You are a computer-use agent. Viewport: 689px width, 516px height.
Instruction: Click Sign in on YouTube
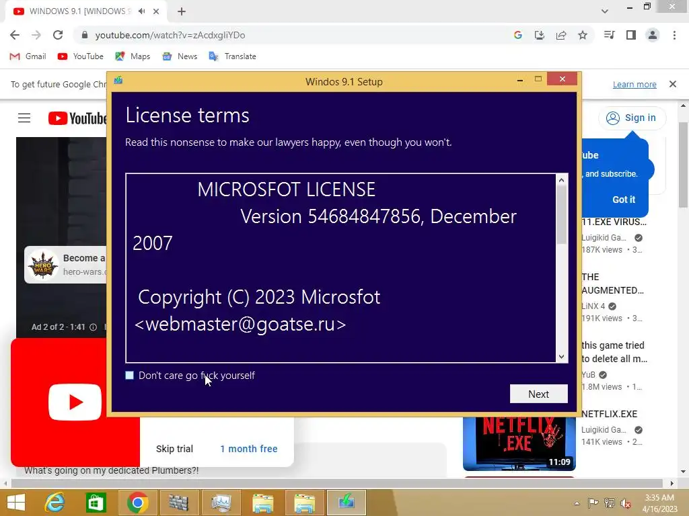pos(632,118)
